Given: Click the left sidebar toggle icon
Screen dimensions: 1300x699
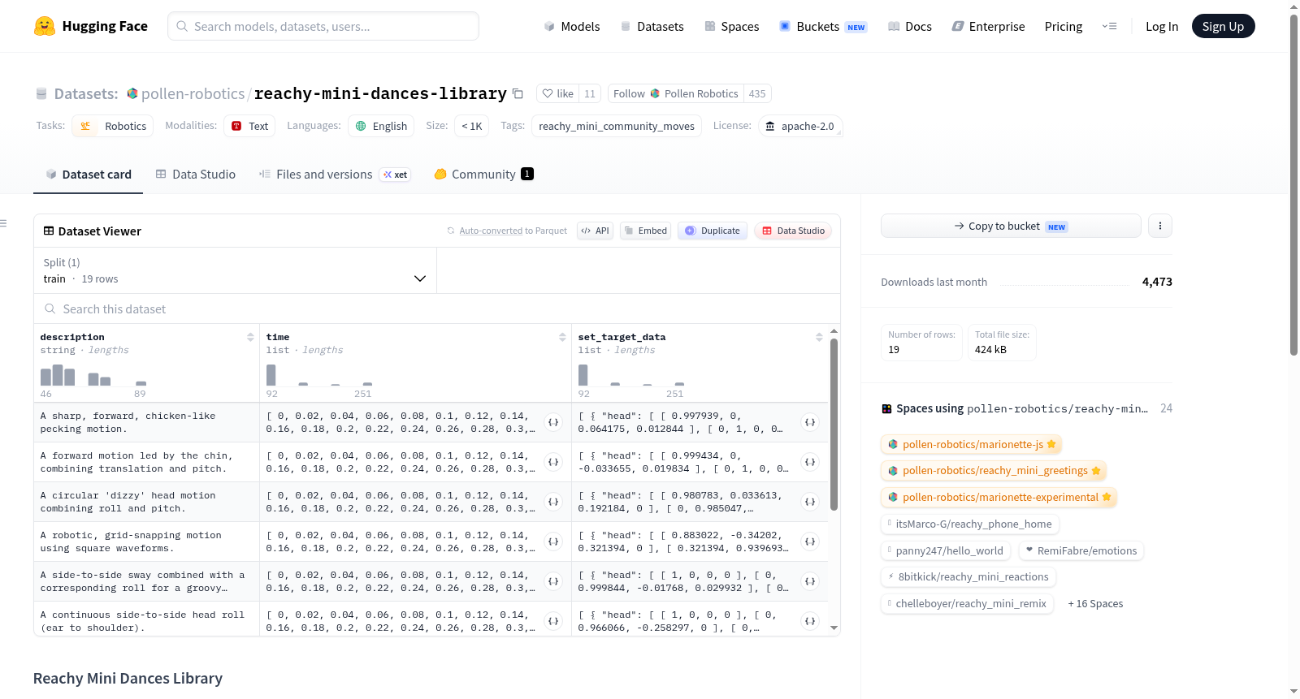Looking at the screenshot, I should [x=3, y=223].
